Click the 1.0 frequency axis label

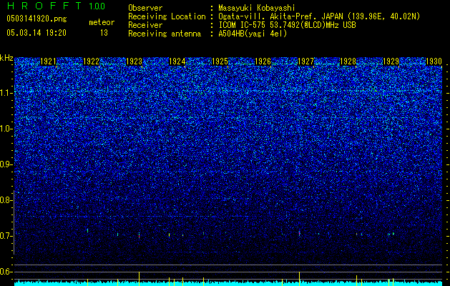[6, 129]
